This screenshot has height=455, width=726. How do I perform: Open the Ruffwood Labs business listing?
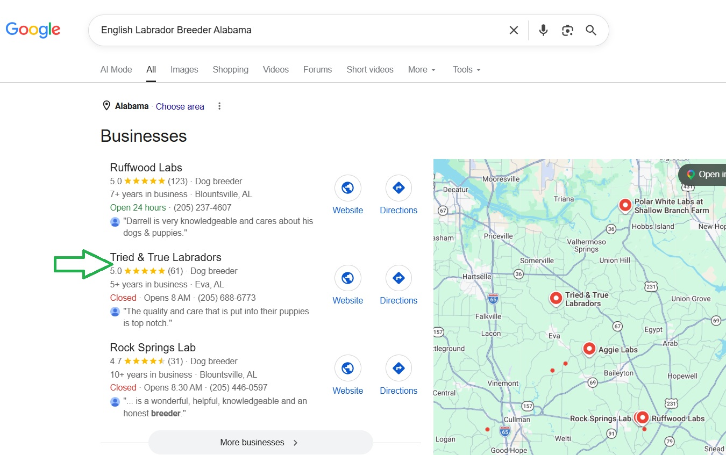click(x=146, y=168)
